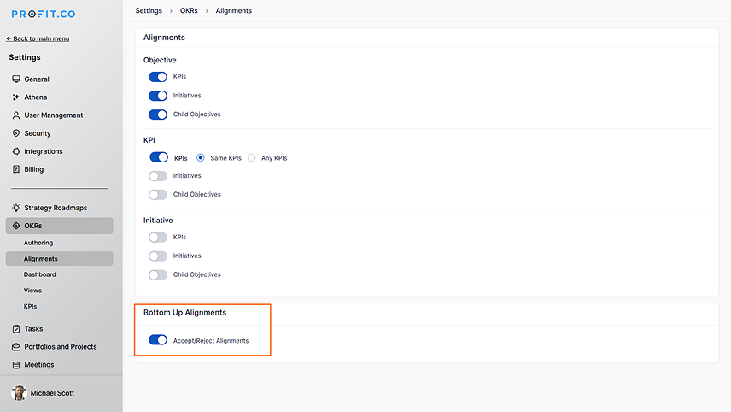Image resolution: width=731 pixels, height=412 pixels.
Task: Open Security settings
Action: pyautogui.click(x=38, y=133)
